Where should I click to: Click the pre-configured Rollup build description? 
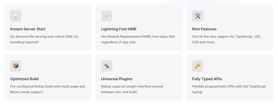click(x=48, y=89)
